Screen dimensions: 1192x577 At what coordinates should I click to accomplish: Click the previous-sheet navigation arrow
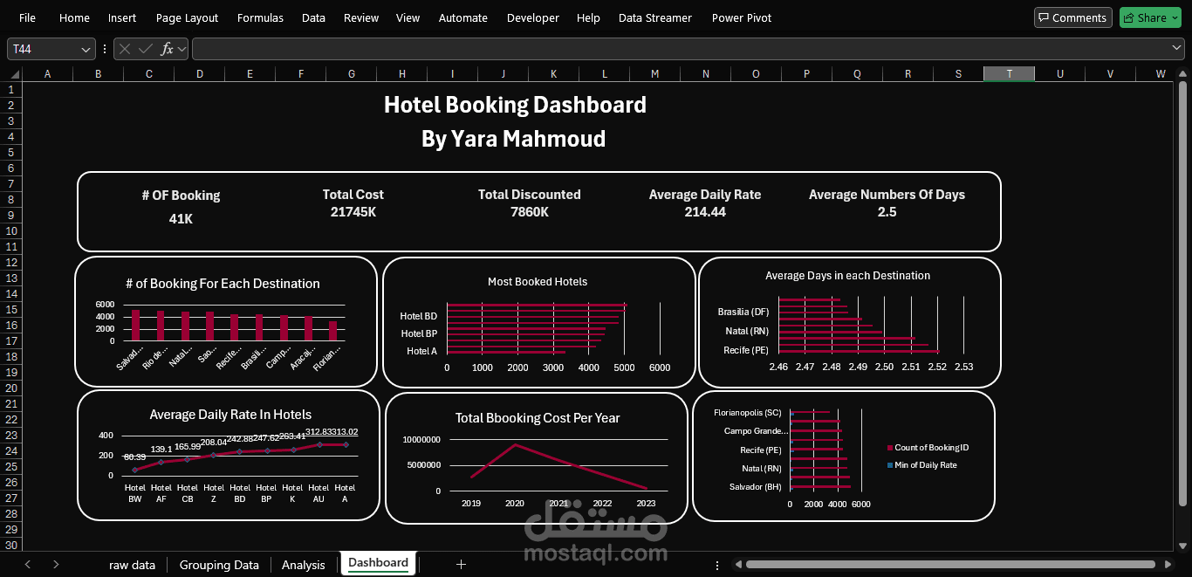click(27, 565)
